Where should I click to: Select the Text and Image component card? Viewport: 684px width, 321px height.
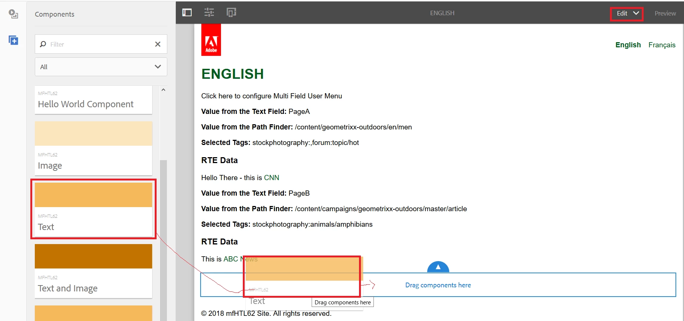[93, 271]
